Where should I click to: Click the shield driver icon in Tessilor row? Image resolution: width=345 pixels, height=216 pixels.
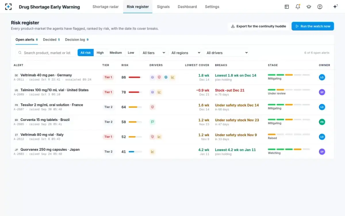point(152,107)
